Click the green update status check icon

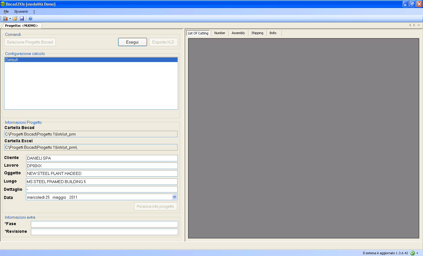pyautogui.click(x=412, y=253)
